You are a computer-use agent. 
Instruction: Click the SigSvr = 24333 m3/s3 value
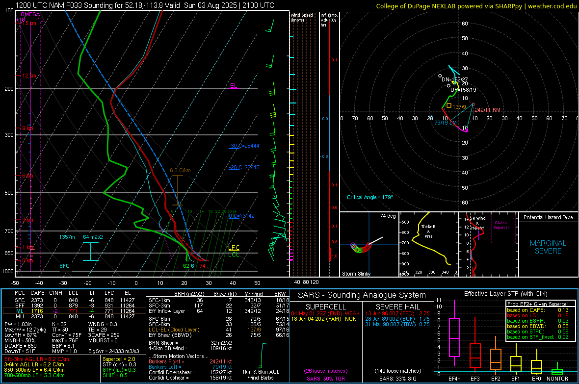114,351
